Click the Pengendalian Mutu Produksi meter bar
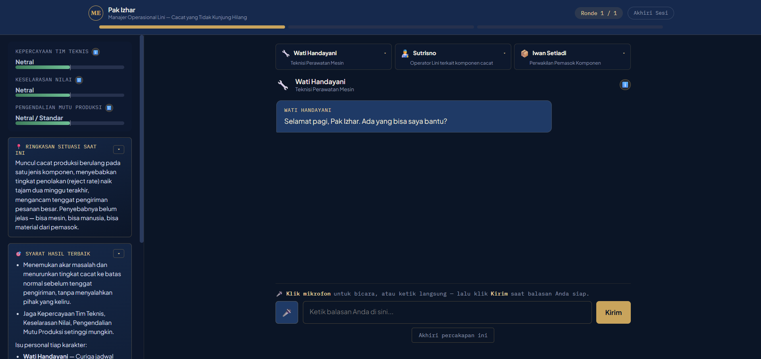 point(70,123)
